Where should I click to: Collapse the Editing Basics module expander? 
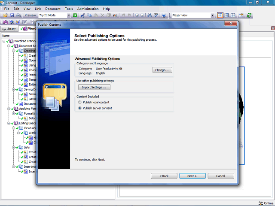point(9,123)
